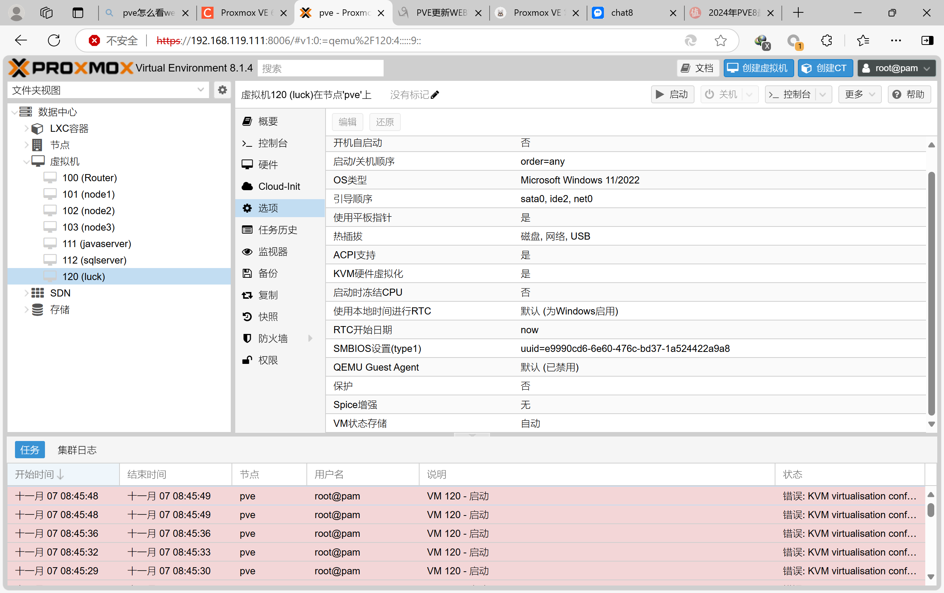Open the 控制台 toolbar dropdown arrow

click(823, 94)
